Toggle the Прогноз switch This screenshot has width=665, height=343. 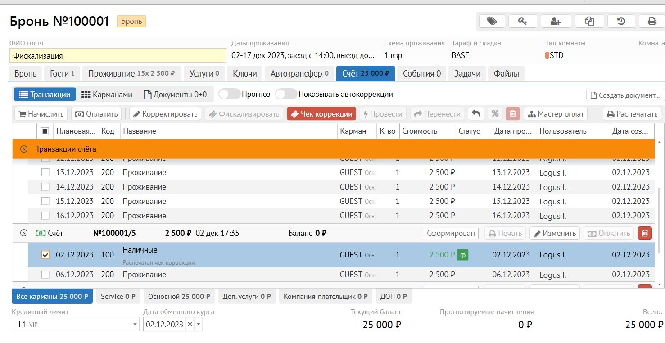(x=229, y=95)
